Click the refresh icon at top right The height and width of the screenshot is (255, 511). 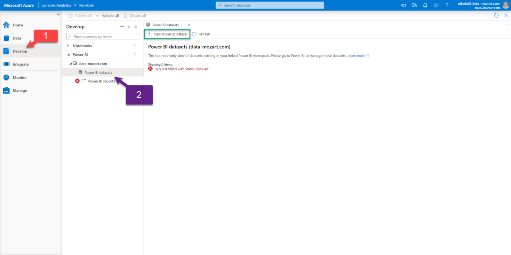click(x=497, y=15)
